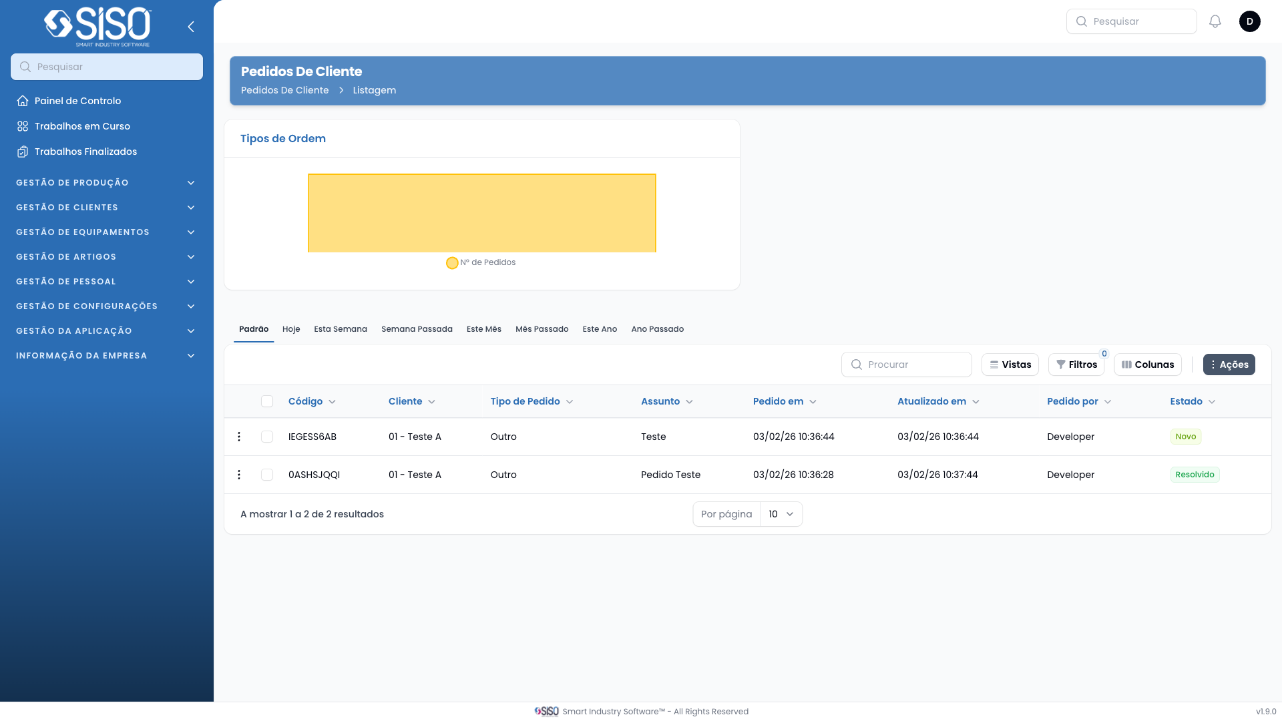
Task: Open the Ações button menu
Action: click(1229, 365)
